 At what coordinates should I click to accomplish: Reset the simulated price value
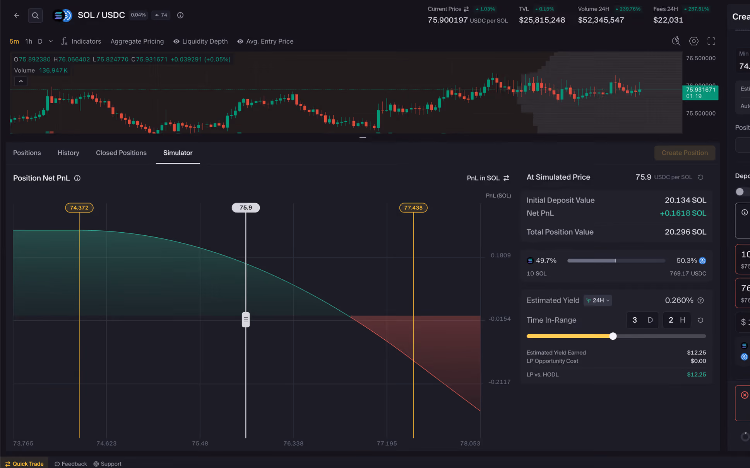pyautogui.click(x=700, y=177)
